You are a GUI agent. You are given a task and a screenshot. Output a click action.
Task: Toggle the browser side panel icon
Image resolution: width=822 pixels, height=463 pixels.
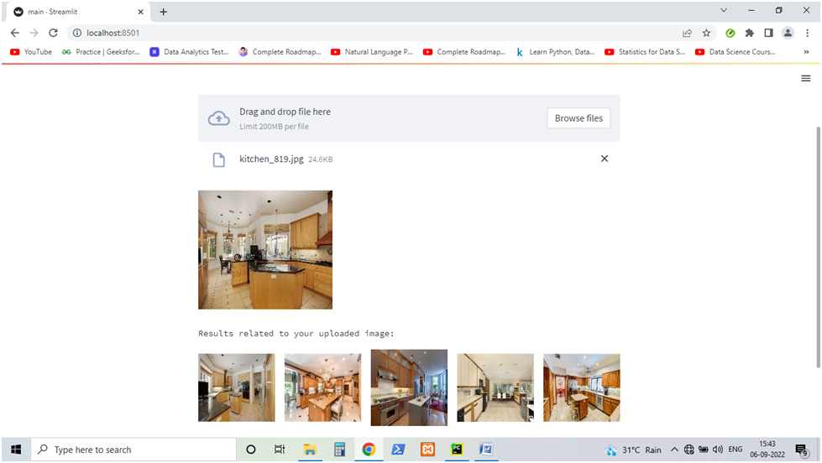[x=768, y=33]
